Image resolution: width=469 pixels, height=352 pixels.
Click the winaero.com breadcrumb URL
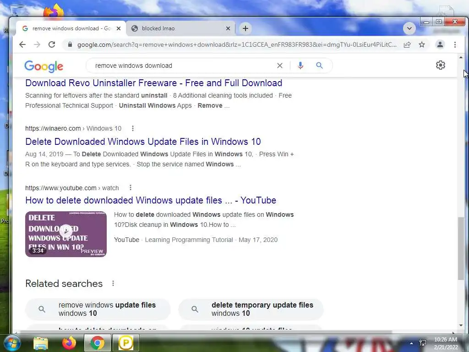point(73,128)
